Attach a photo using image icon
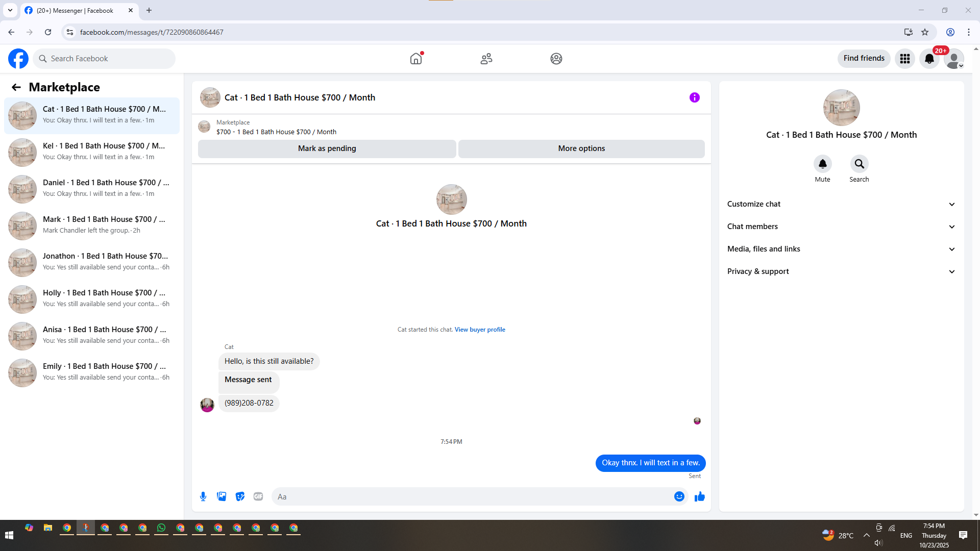Screen dimensions: 980x551 (222, 496)
